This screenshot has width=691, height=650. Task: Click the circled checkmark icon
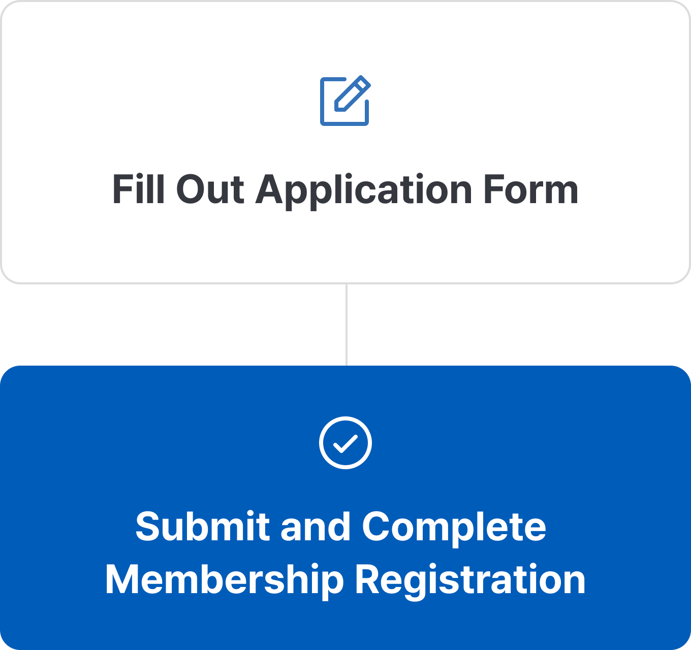345,442
